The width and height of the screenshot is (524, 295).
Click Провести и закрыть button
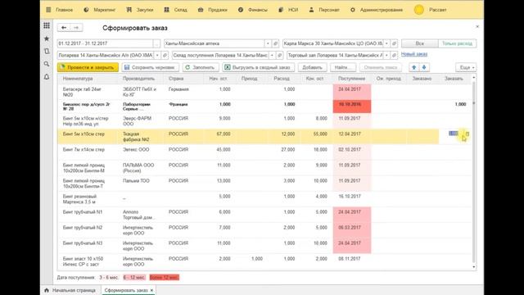[x=88, y=67]
